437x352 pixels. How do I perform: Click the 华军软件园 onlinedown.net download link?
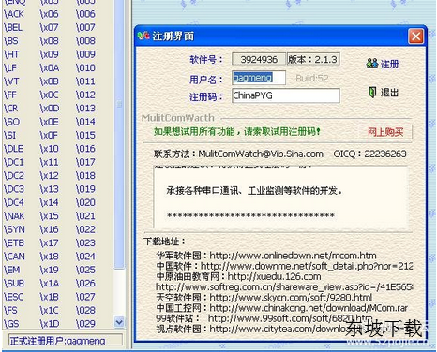pos(266,256)
